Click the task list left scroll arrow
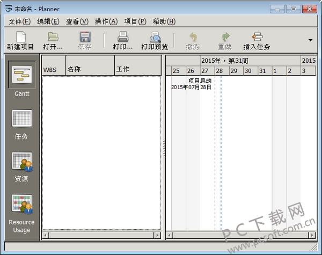 [46, 235]
